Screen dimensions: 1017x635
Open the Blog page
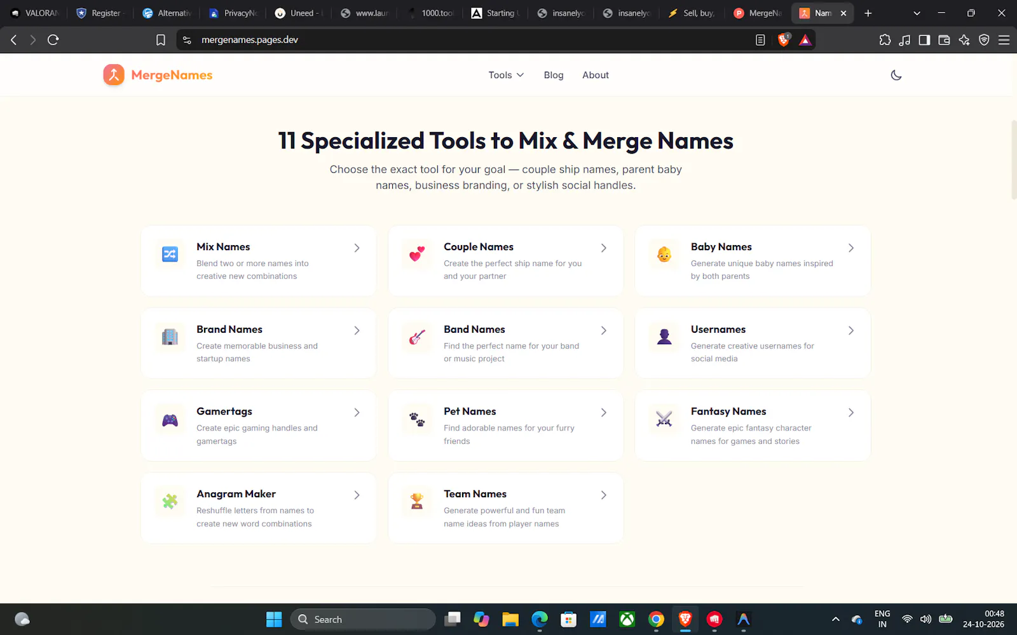tap(554, 75)
